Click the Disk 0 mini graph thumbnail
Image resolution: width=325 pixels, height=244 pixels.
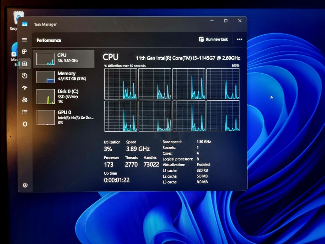pos(46,97)
